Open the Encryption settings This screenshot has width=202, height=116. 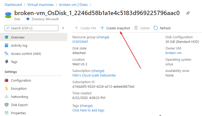coord(19,88)
